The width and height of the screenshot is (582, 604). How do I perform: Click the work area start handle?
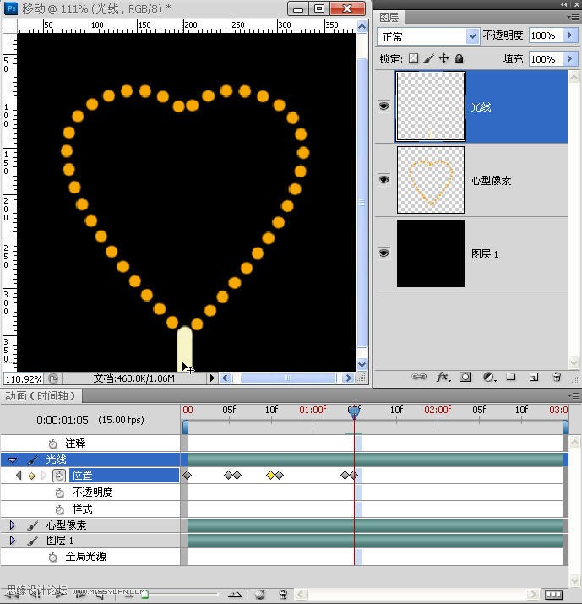(185, 427)
